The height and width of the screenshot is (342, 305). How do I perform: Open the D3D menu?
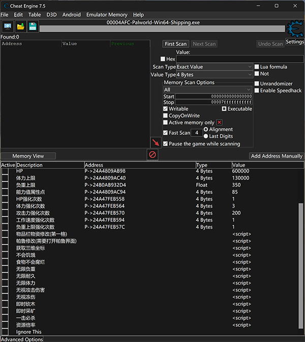[x=51, y=15]
